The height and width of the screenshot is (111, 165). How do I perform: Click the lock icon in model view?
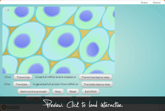pos(8,10)
